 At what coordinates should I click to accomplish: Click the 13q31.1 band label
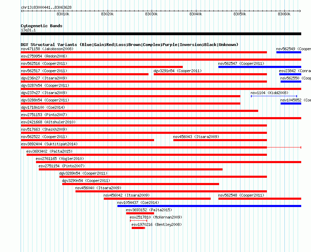(x=28, y=30)
